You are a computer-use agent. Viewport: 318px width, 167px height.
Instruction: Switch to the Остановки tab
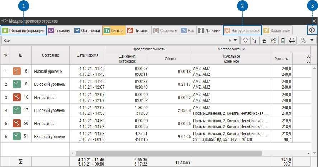[x=87, y=30]
